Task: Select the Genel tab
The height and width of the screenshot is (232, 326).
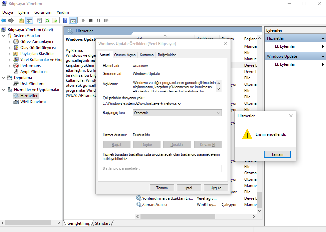Action: pyautogui.click(x=105, y=54)
